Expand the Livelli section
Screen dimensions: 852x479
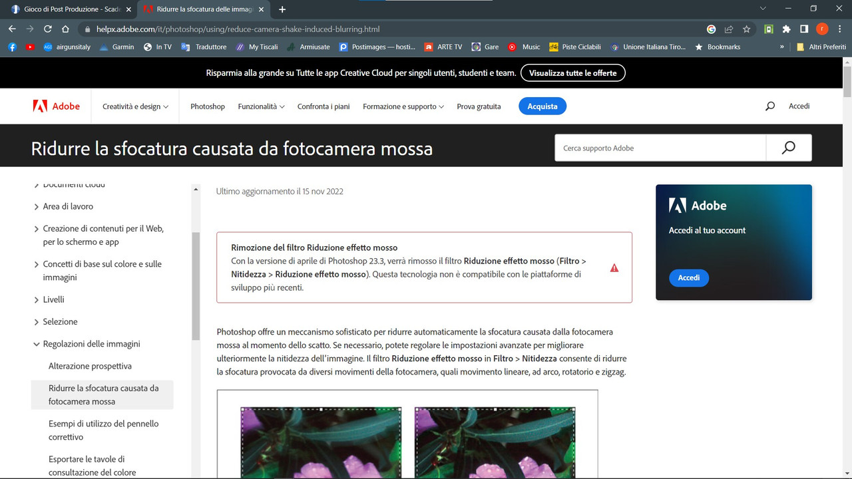(x=49, y=299)
